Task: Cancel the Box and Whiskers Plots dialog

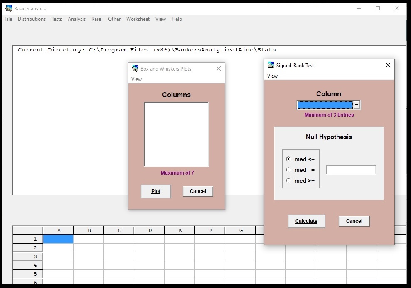Action: pos(198,191)
